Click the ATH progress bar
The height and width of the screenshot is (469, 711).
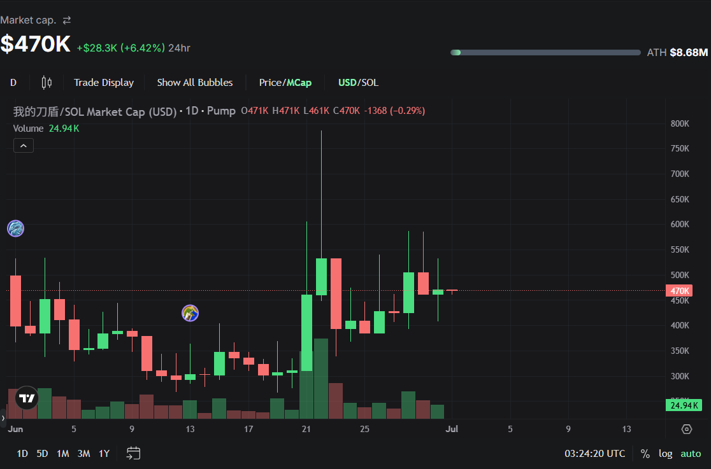(x=545, y=53)
